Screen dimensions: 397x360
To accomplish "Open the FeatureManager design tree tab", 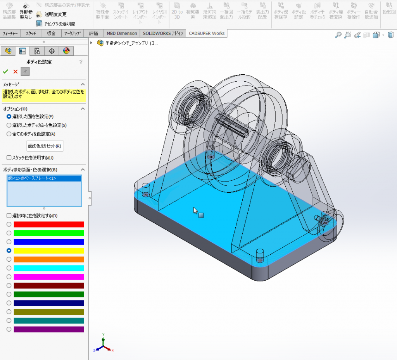I will click(x=8, y=51).
